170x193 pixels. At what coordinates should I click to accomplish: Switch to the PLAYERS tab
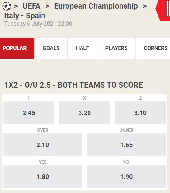coord(116,48)
